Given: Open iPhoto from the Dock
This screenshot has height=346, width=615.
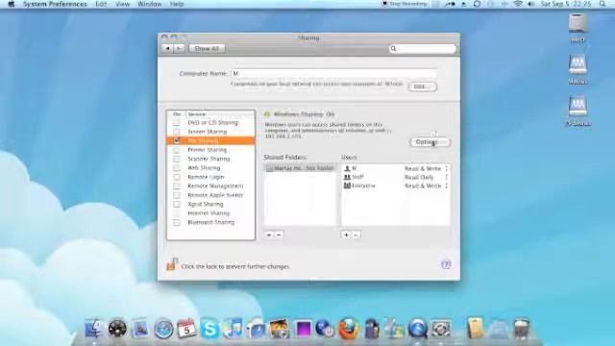Looking at the screenshot, I should [280, 329].
